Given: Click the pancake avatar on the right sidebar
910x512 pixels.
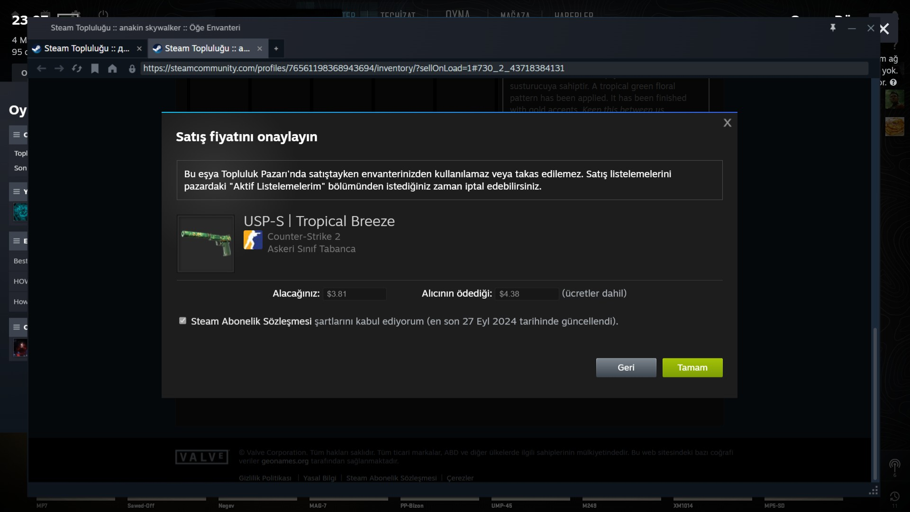Looking at the screenshot, I should [x=894, y=127].
